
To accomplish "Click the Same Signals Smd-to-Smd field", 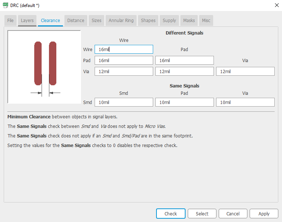I will click(124, 102).
